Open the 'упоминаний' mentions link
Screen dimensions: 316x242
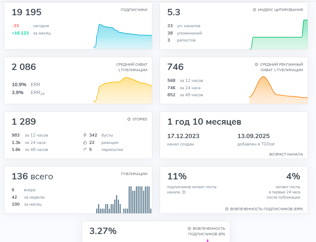189,33
